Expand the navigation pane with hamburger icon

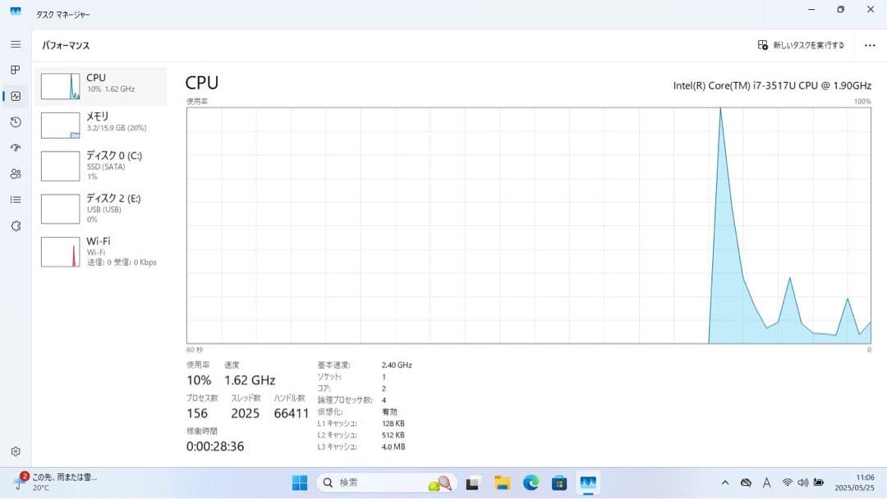(x=15, y=44)
